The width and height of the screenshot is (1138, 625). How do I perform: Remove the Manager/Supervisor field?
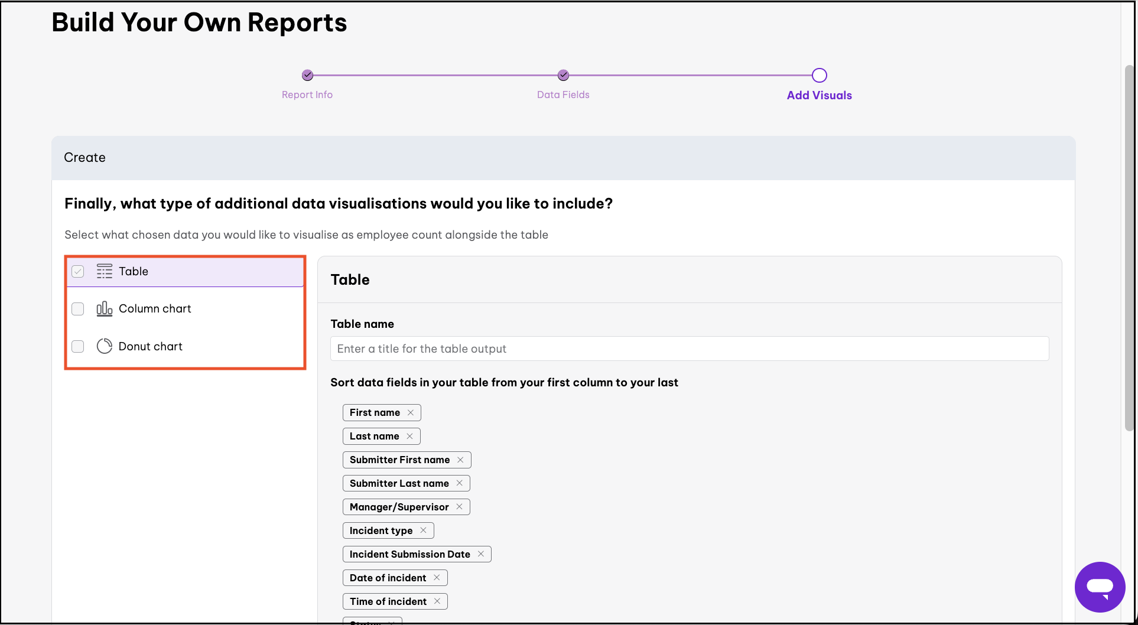coord(459,506)
